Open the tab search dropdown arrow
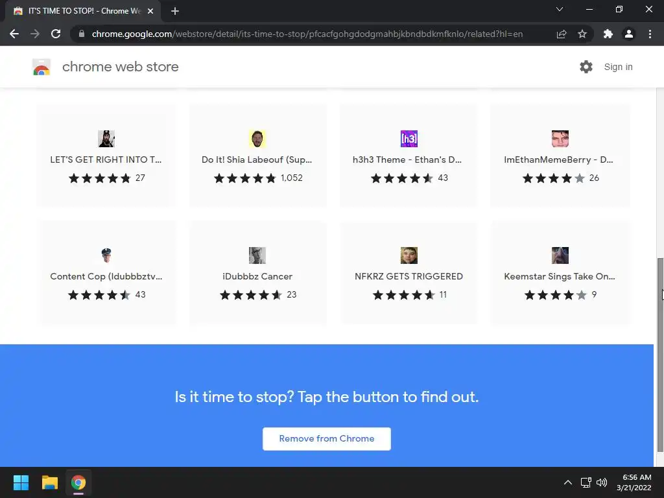 point(560,9)
